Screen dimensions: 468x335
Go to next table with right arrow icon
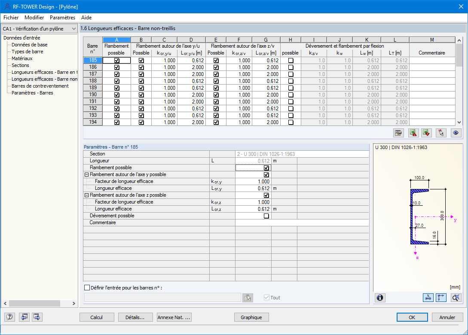[37, 317]
